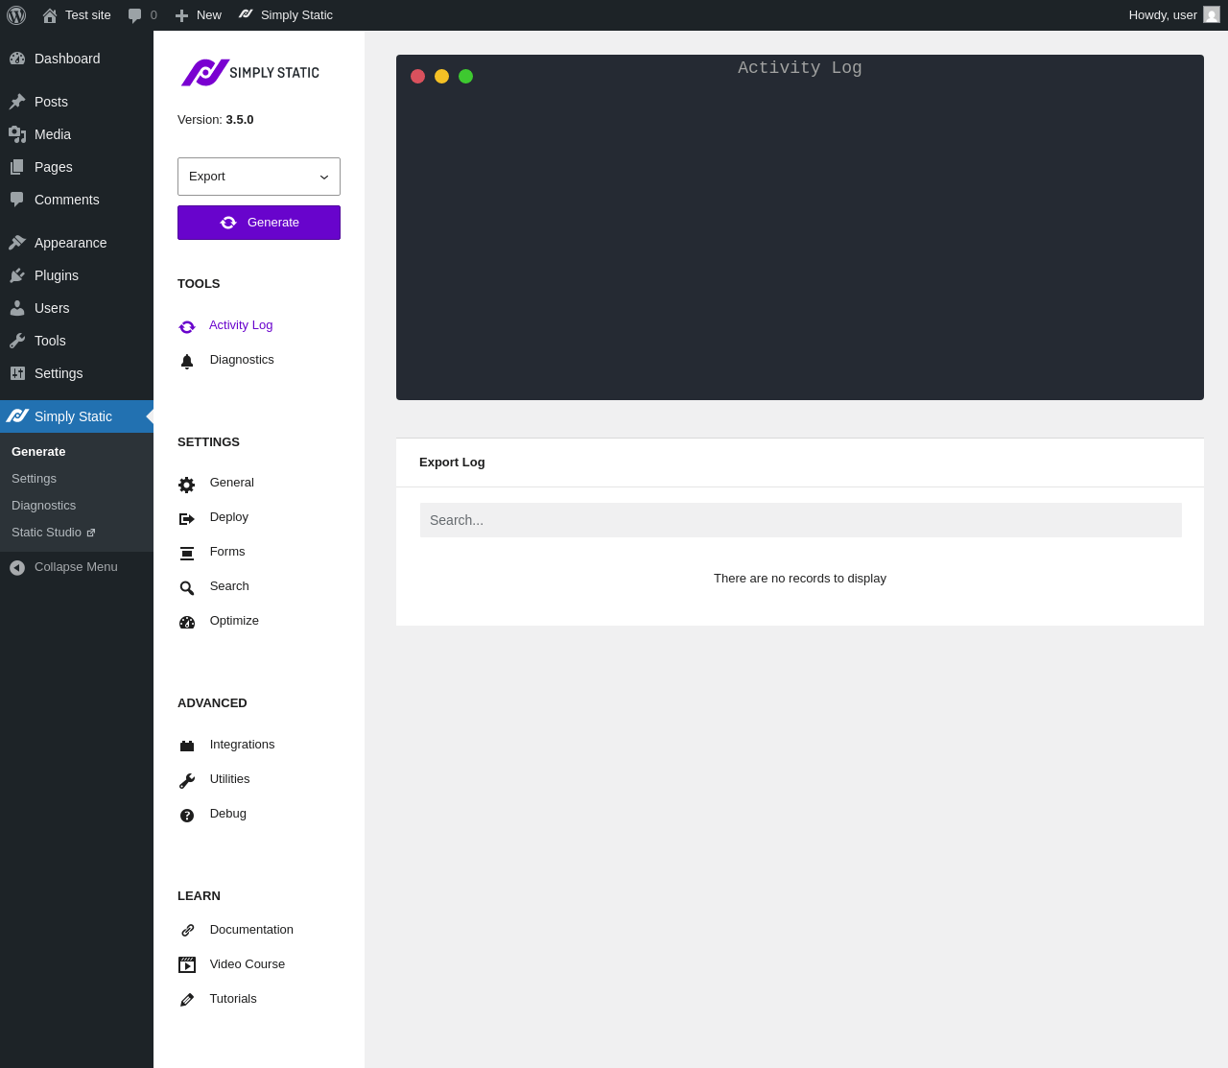Click the Search magnifier icon

click(x=187, y=588)
